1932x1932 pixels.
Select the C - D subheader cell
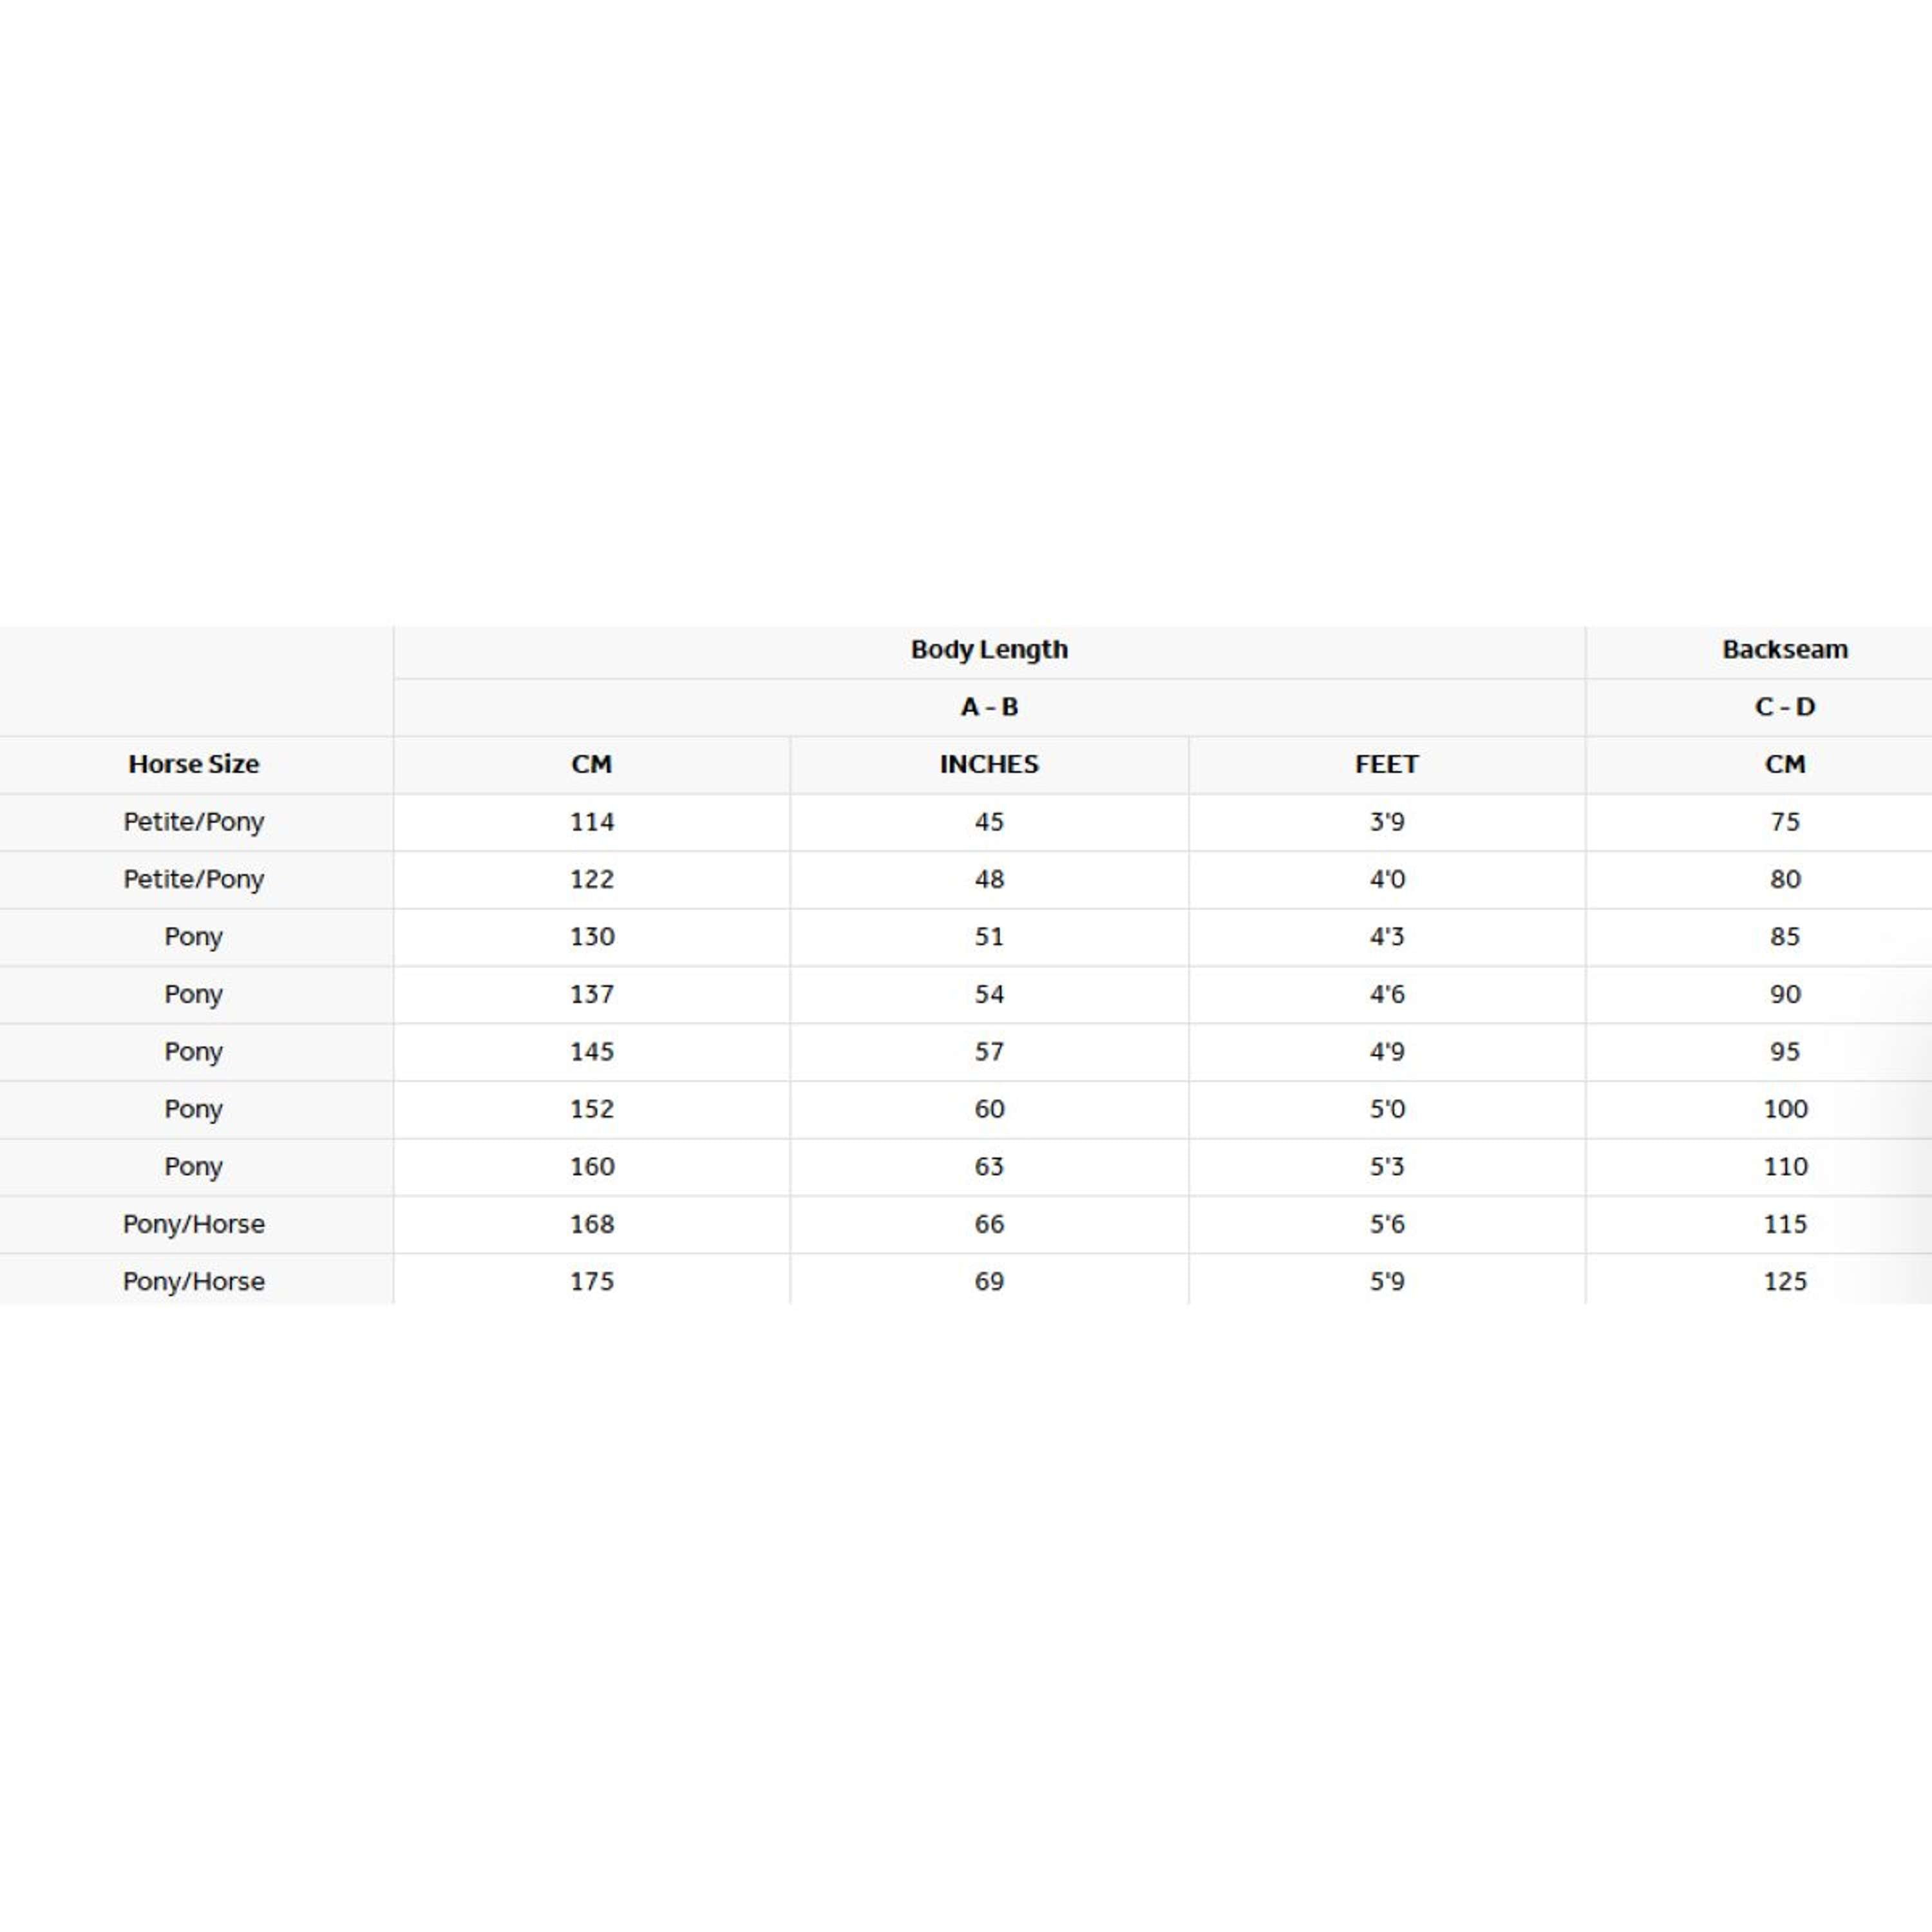click(x=1784, y=707)
